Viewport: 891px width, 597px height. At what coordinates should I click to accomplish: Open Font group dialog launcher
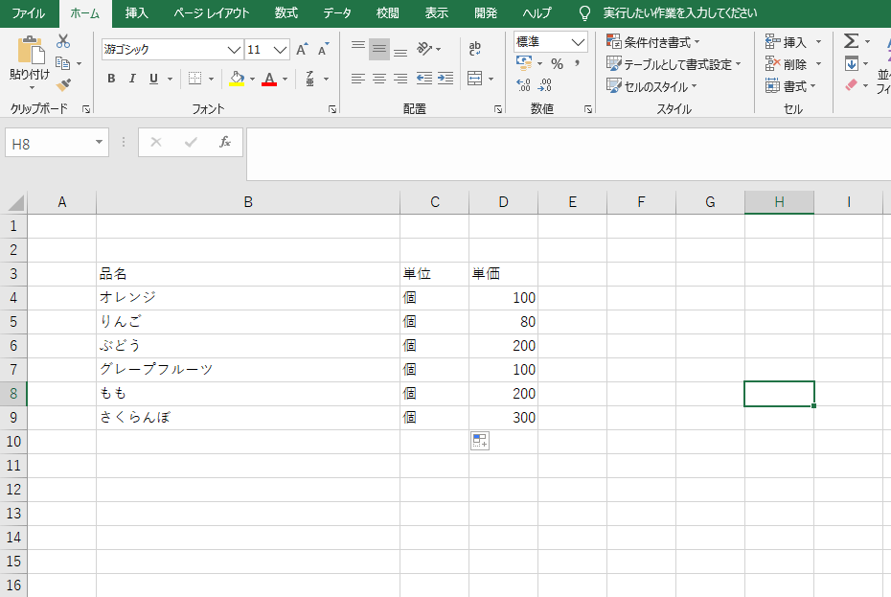coord(332,109)
